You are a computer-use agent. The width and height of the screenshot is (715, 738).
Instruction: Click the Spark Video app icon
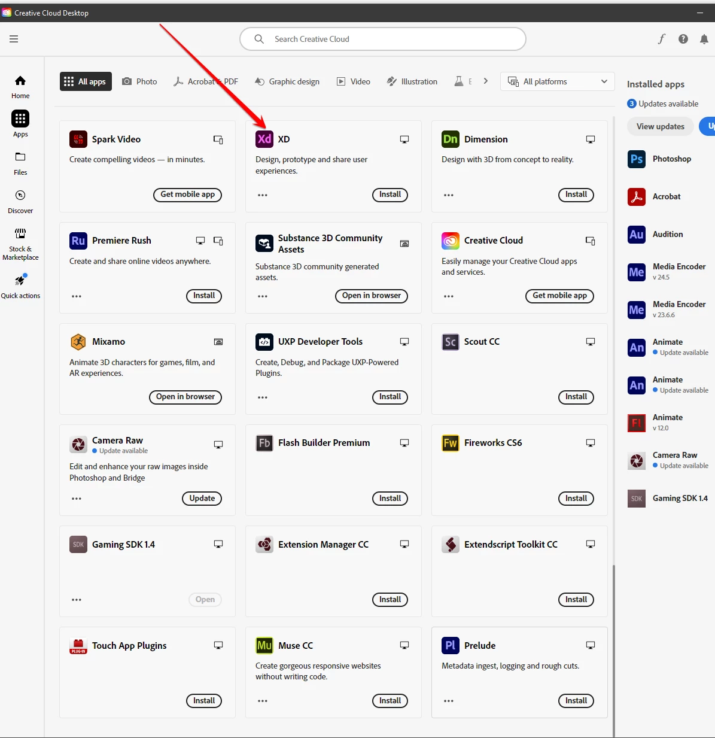point(78,139)
